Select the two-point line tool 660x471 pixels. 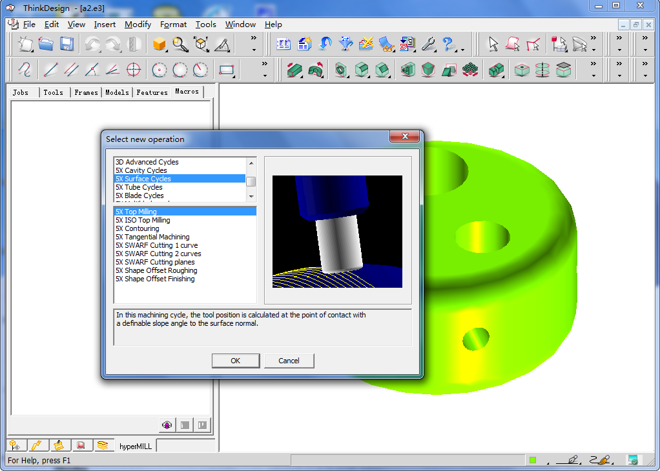[51, 70]
